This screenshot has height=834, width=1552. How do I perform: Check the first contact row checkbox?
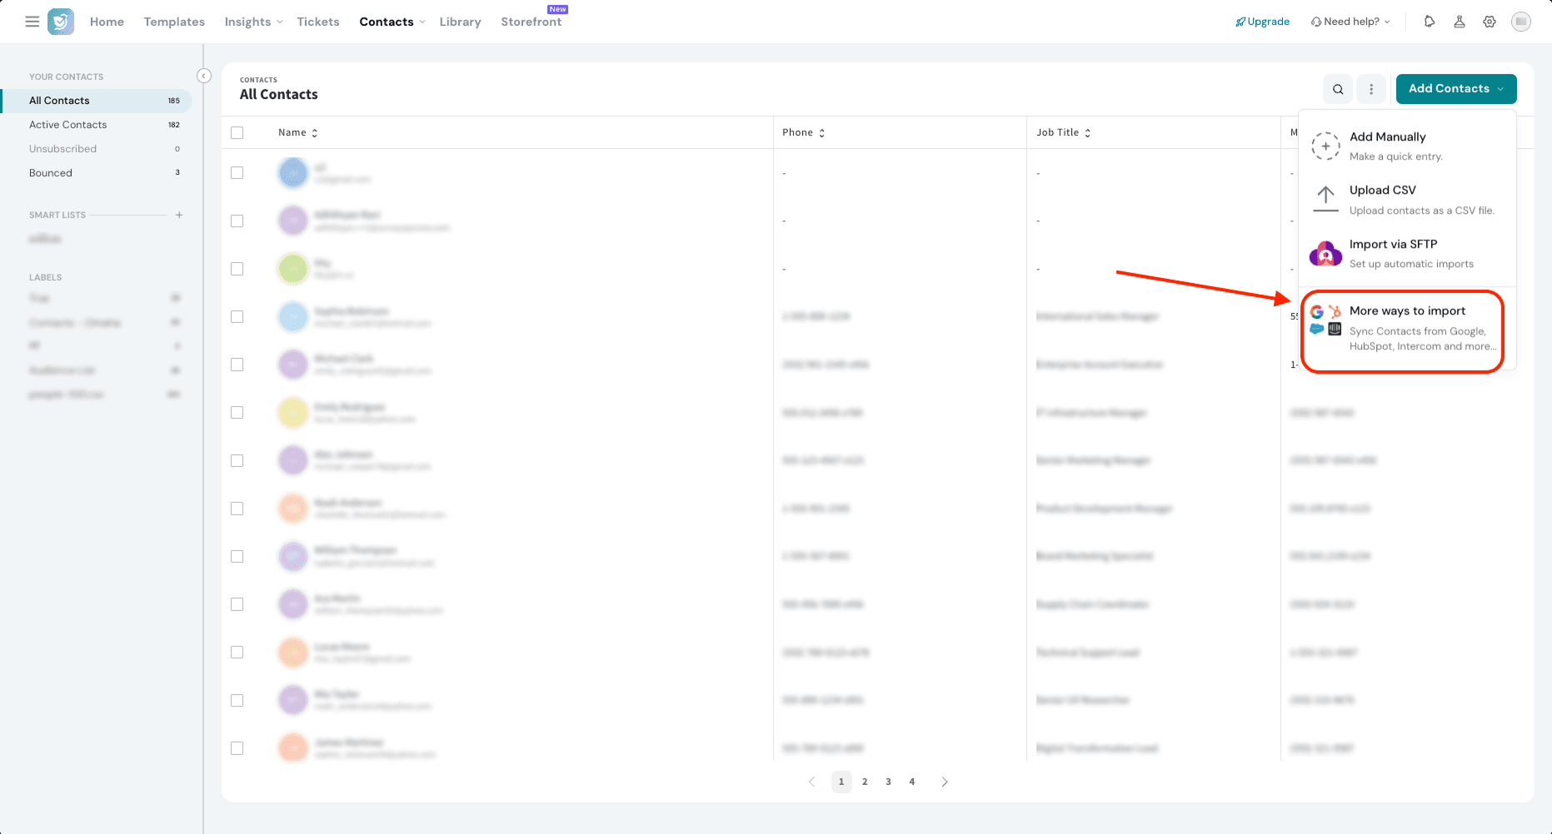[x=237, y=173]
